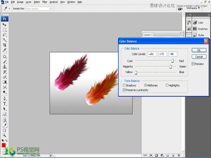Click OK in Color Balance dialog
211x158 pixels.
coord(199,51)
